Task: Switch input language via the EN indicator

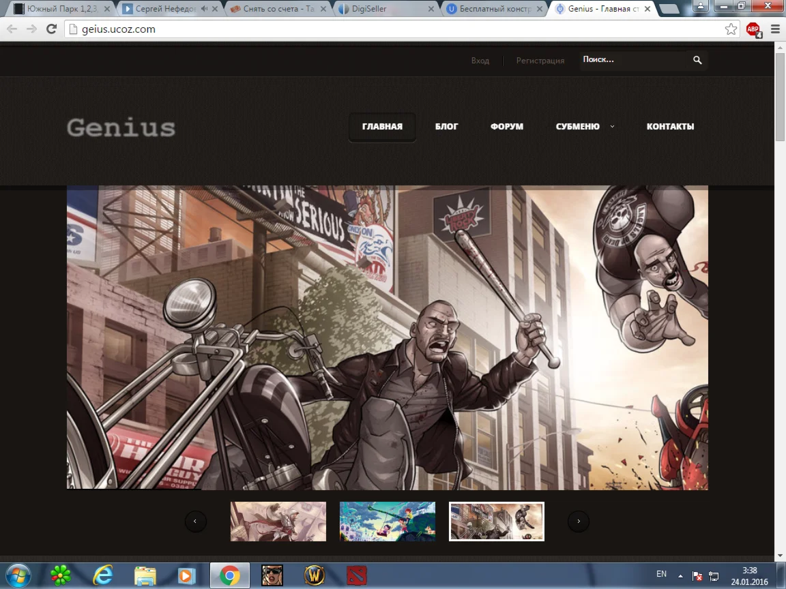Action: tap(661, 574)
